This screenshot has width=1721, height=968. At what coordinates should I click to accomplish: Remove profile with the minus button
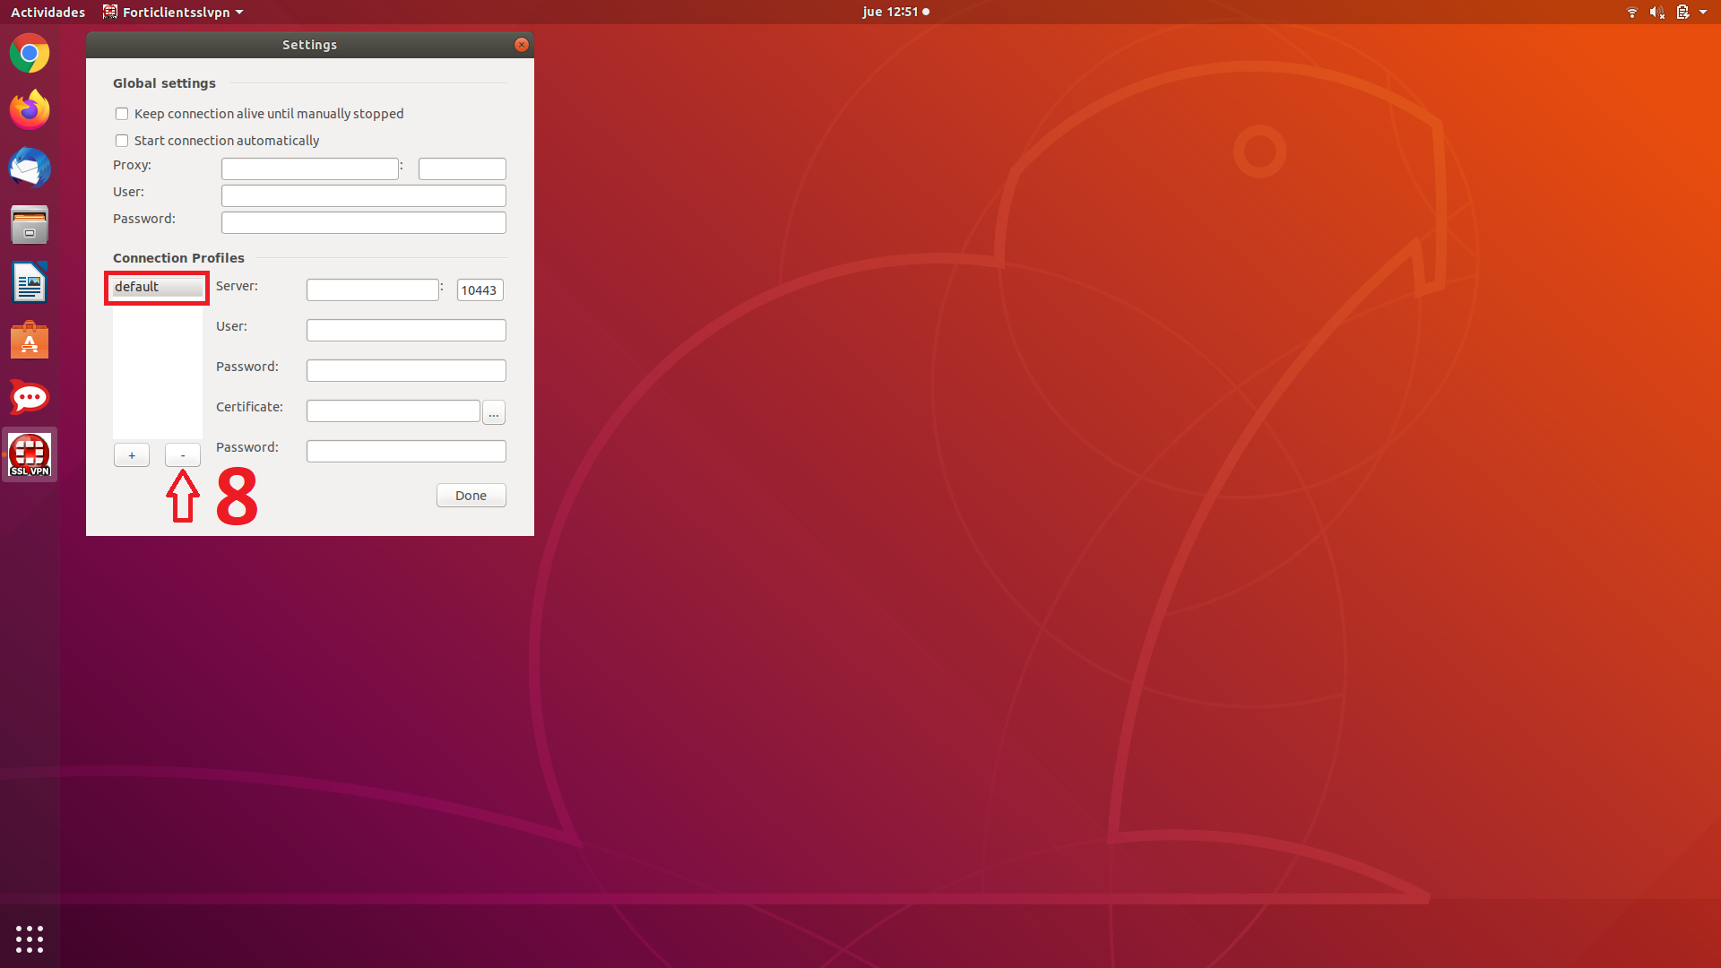[183, 455]
